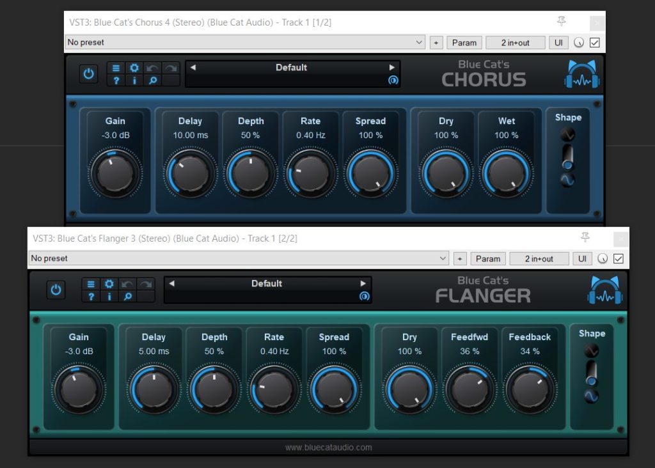Open 2 in+out routing in Chorus window

click(515, 43)
